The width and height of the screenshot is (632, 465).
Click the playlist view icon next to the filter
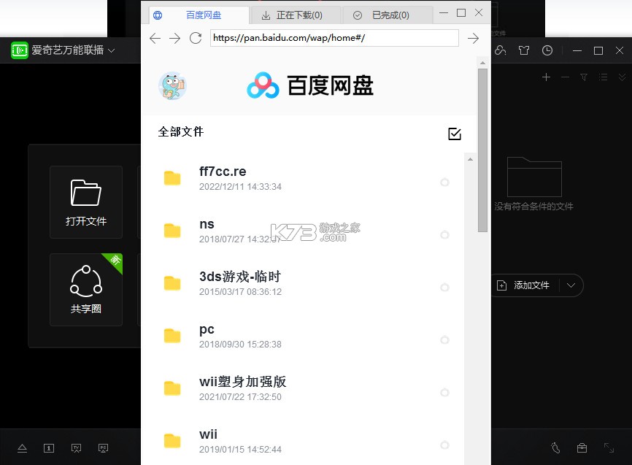pos(604,77)
